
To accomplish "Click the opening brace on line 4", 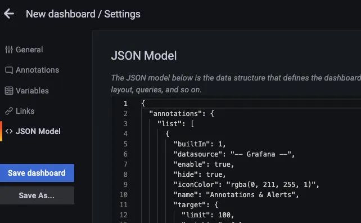I will pyautogui.click(x=168, y=134).
